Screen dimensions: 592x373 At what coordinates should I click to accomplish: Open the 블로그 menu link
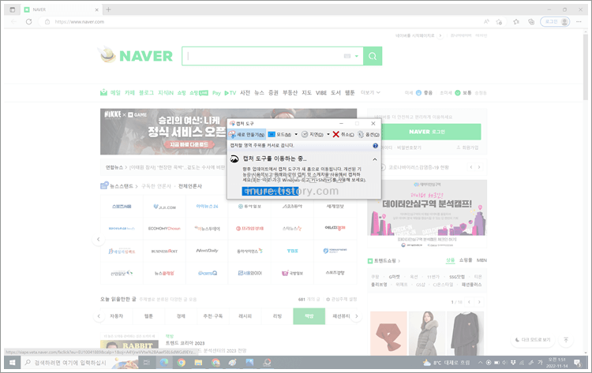(x=146, y=93)
